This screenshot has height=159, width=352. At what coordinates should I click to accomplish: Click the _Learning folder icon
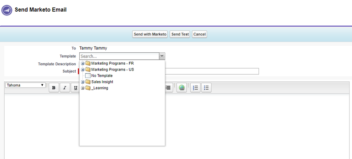(88, 88)
